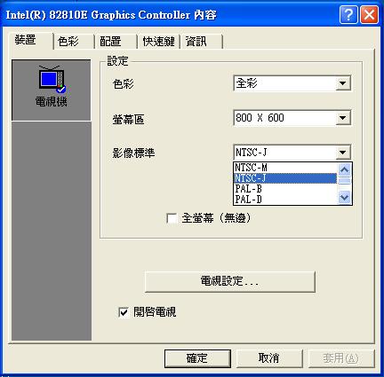384x377 pixels.
Task: Click the 套用(A) apply button
Action: 341,358
